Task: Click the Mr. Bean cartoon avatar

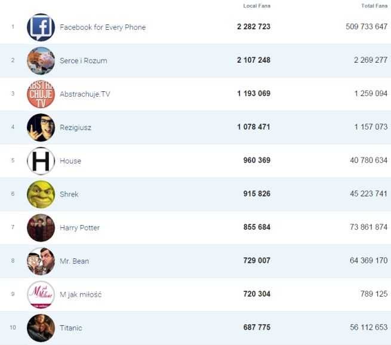Action: [x=41, y=261]
